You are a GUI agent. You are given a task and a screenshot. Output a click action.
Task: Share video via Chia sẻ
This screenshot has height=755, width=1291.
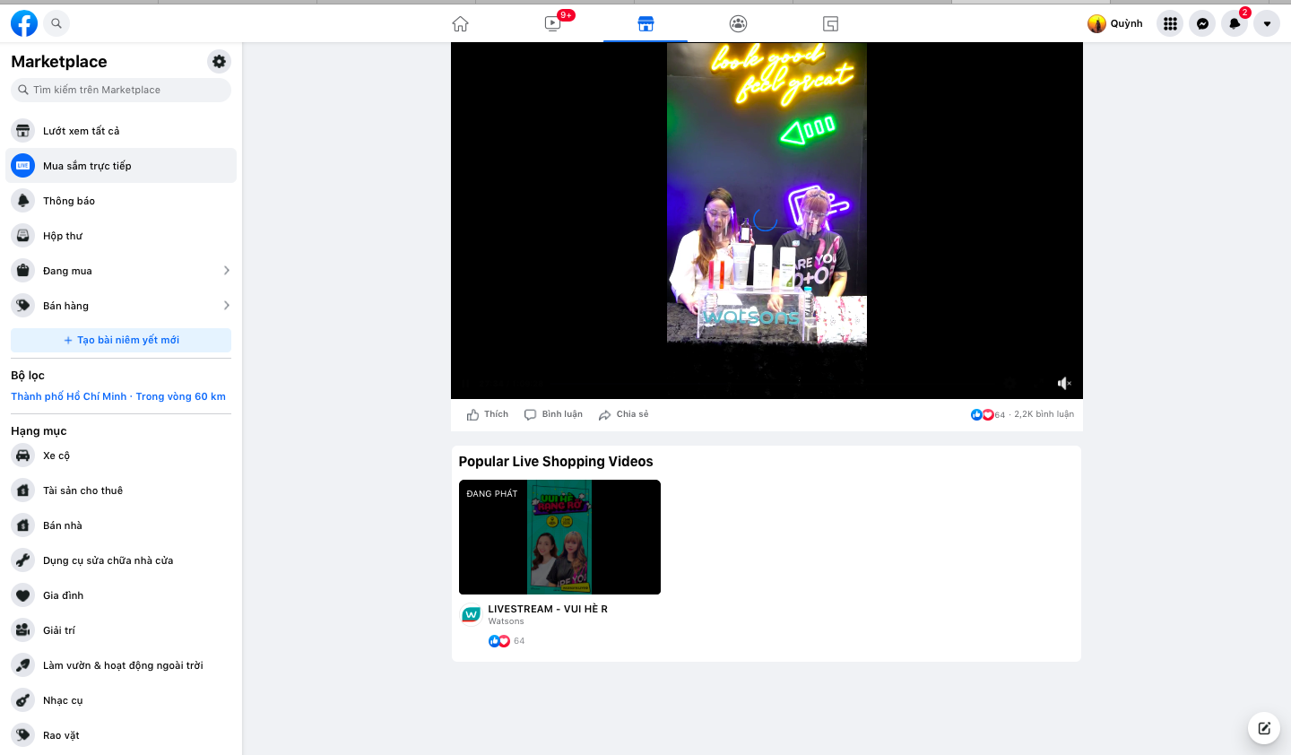coord(624,414)
